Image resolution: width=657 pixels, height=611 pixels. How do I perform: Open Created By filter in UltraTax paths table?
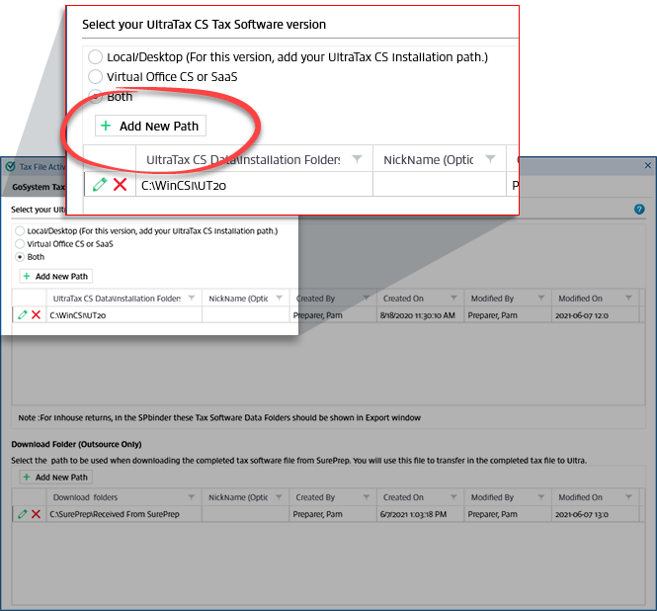point(367,298)
